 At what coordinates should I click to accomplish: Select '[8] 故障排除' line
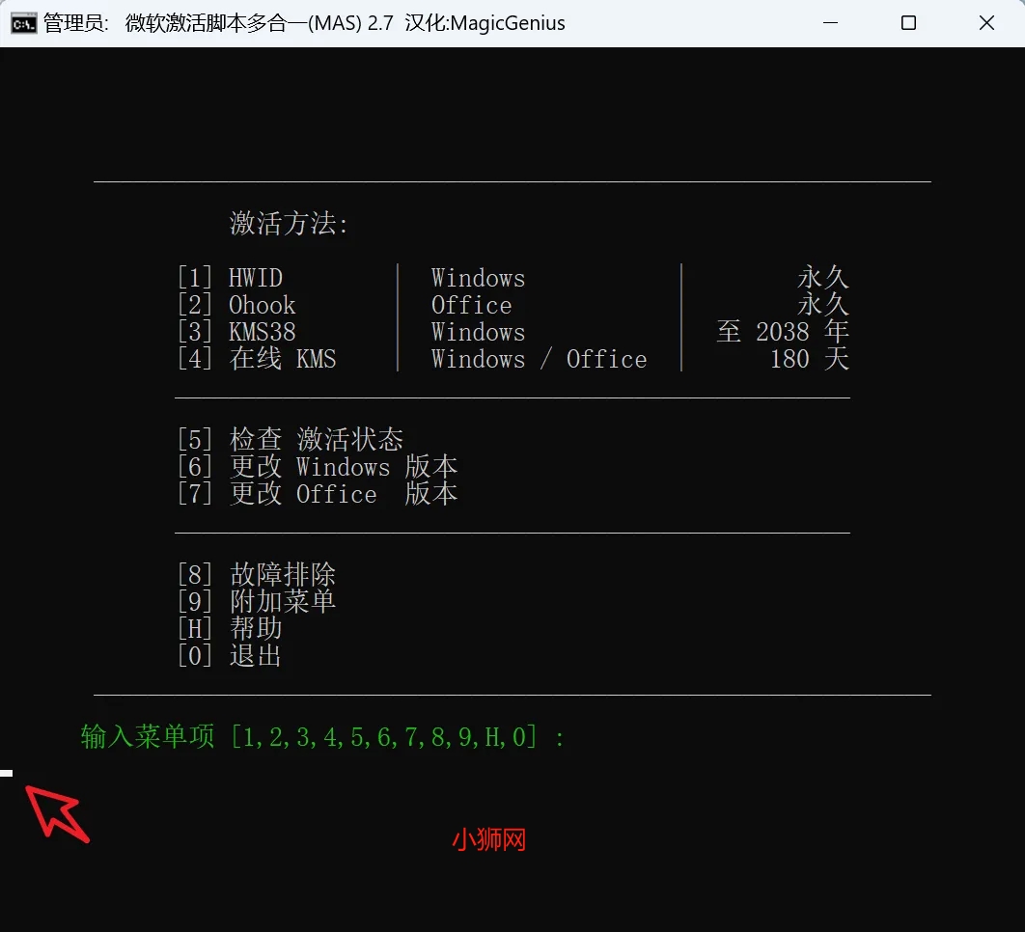pos(257,574)
